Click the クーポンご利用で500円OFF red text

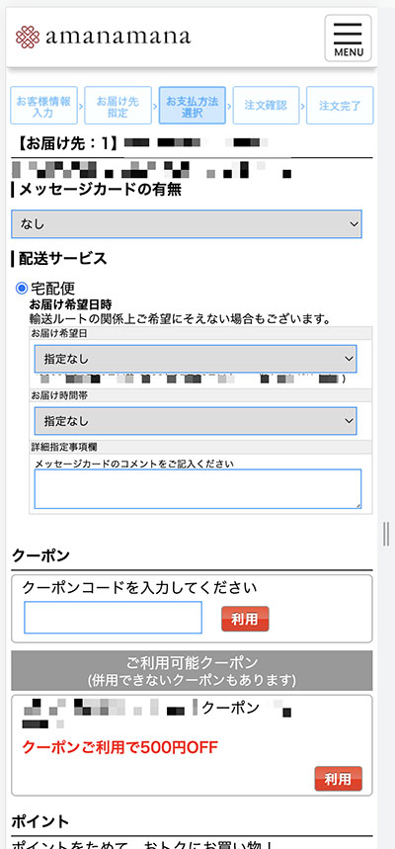(x=119, y=748)
